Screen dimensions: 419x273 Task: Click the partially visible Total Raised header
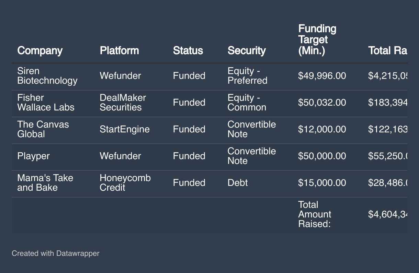point(387,51)
